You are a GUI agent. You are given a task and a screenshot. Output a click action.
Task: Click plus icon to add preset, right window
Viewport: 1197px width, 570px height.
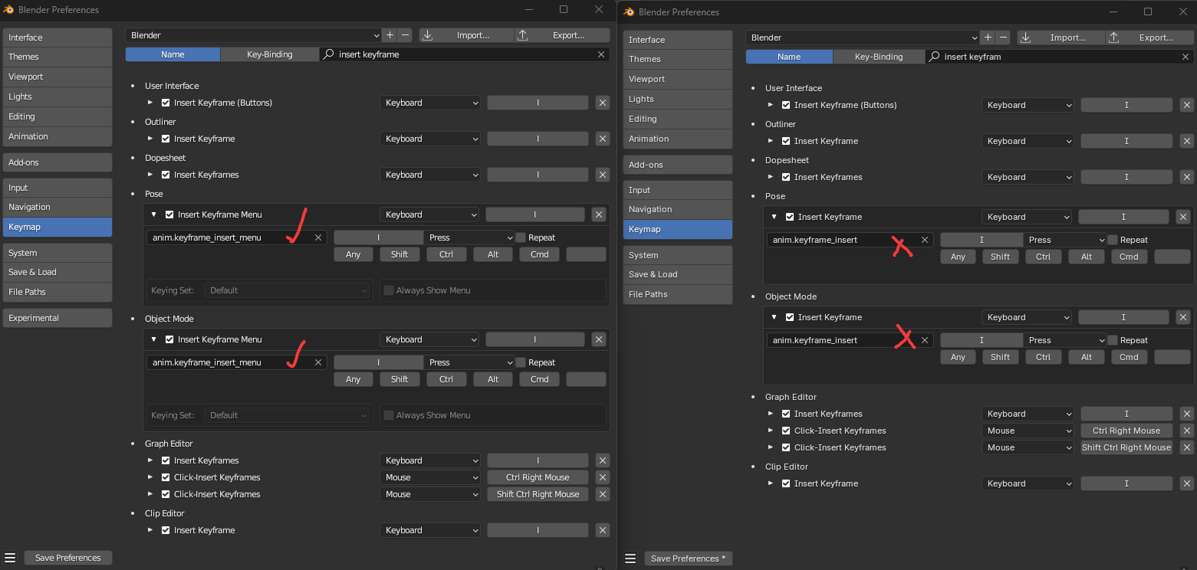coord(988,38)
